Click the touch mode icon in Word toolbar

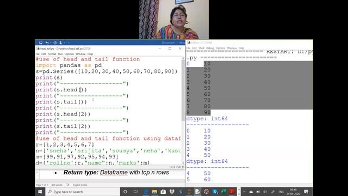coord(60,42)
